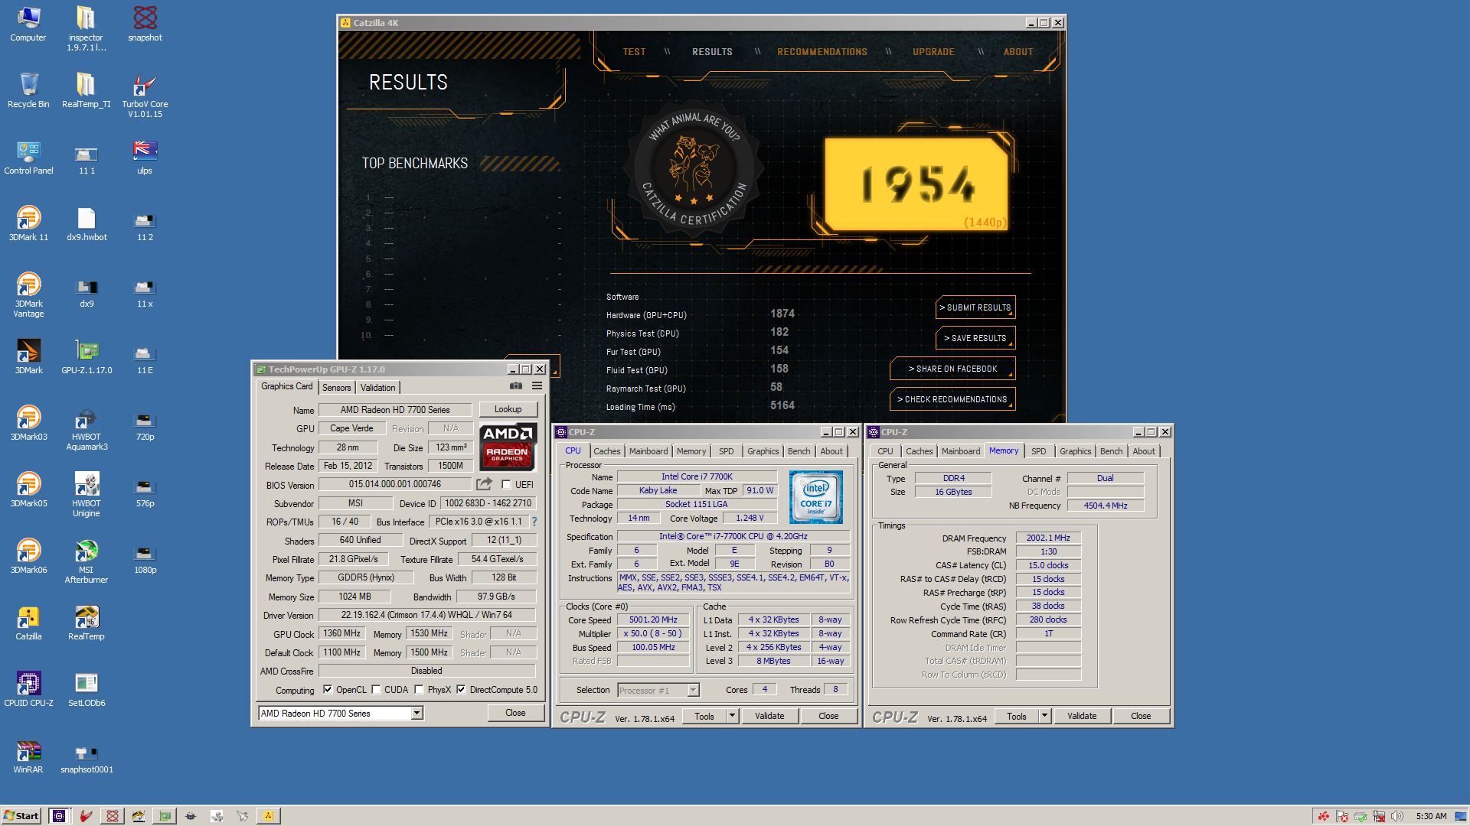This screenshot has height=826, width=1470.
Task: Launch the Catzilla desktop icon
Action: (28, 622)
